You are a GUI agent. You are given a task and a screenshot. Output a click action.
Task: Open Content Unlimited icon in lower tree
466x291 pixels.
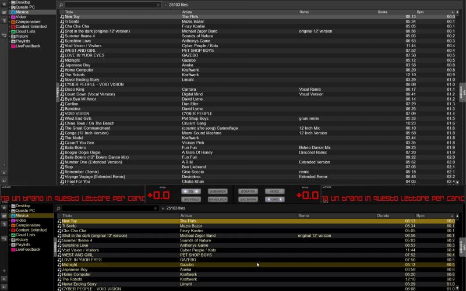tap(13, 230)
